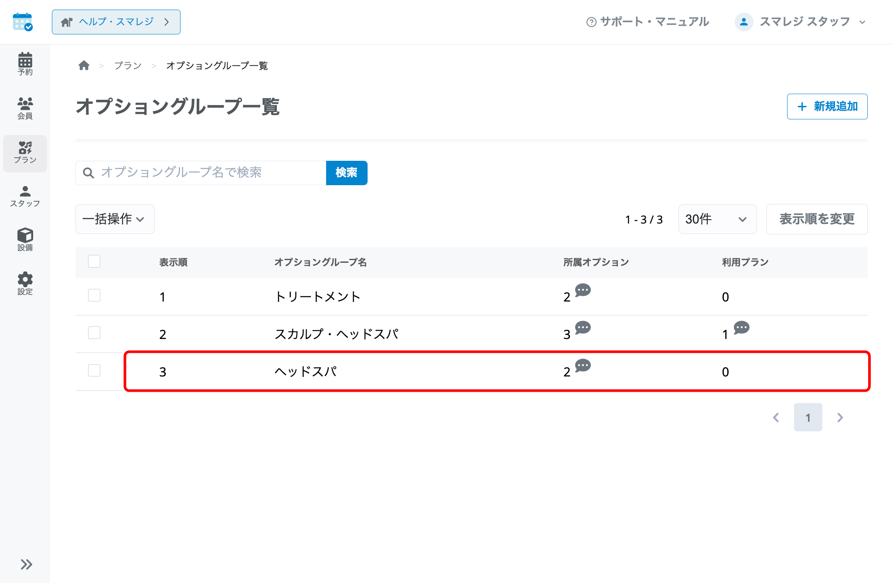Open the 30件 page size dropdown

tap(717, 219)
